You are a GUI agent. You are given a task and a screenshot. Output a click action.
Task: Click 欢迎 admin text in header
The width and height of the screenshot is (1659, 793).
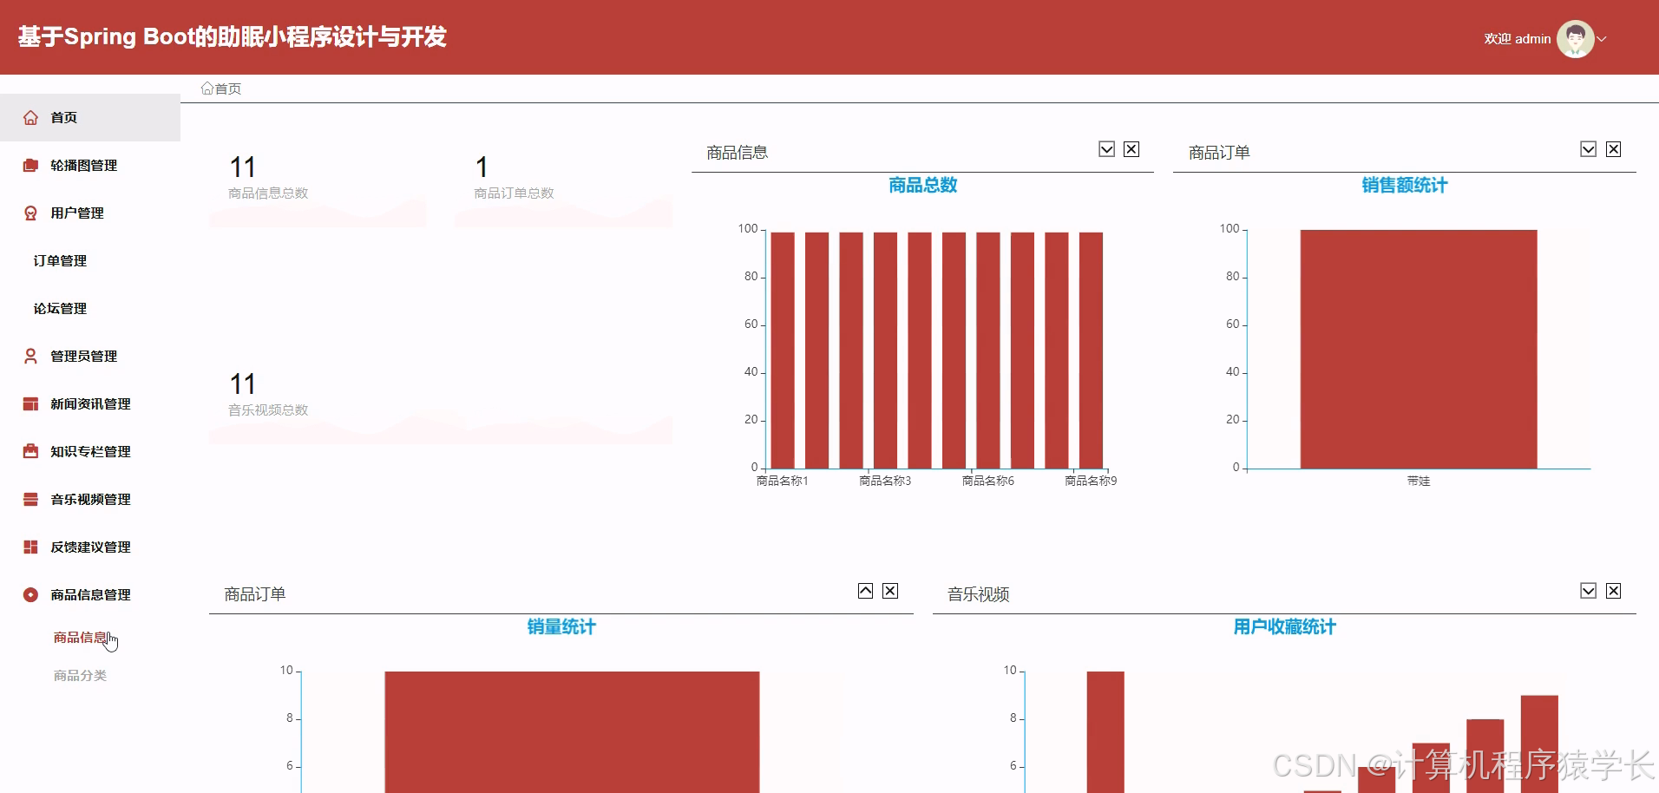point(1517,39)
